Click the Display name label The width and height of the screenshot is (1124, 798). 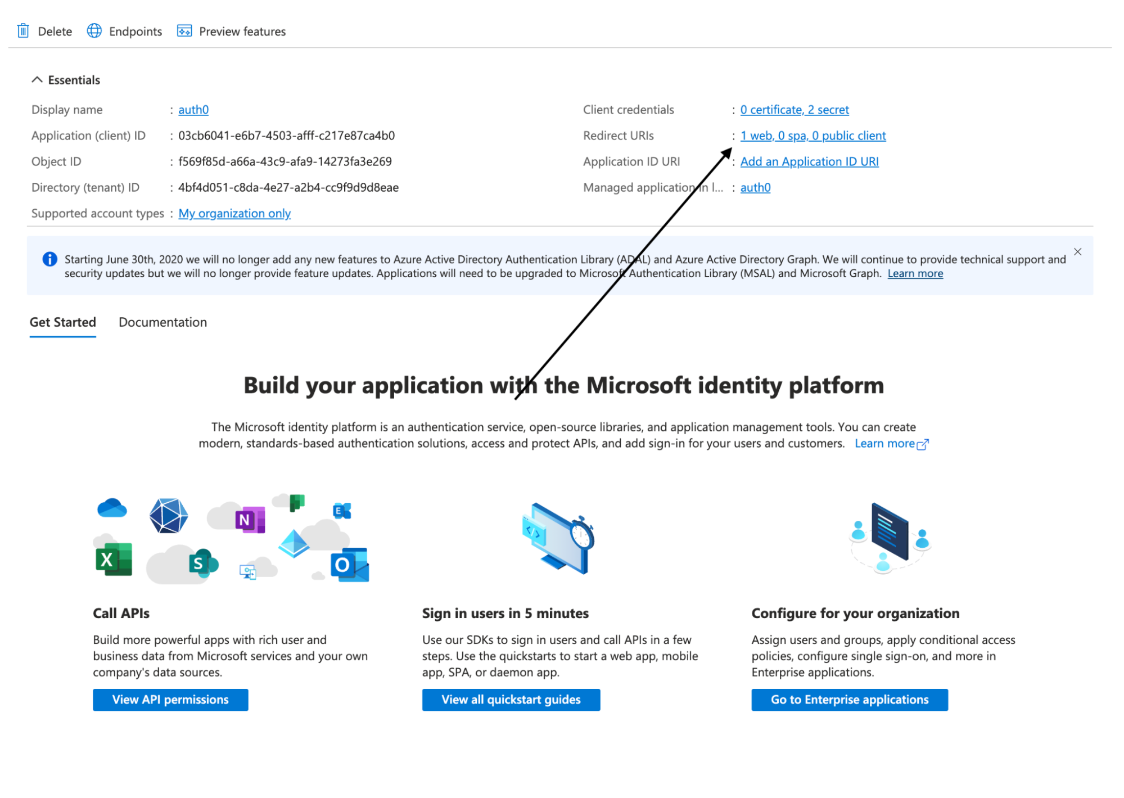67,110
